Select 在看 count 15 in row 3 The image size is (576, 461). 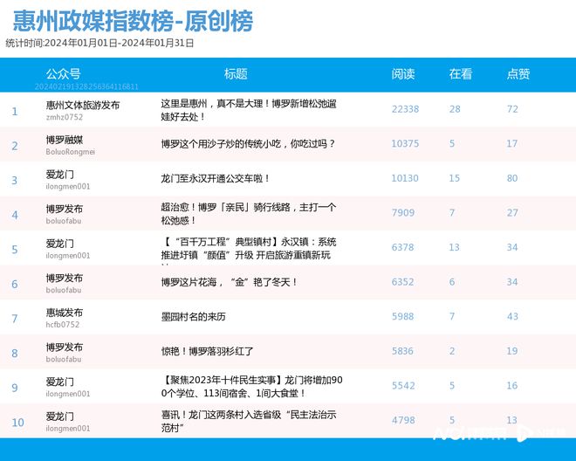(x=455, y=178)
